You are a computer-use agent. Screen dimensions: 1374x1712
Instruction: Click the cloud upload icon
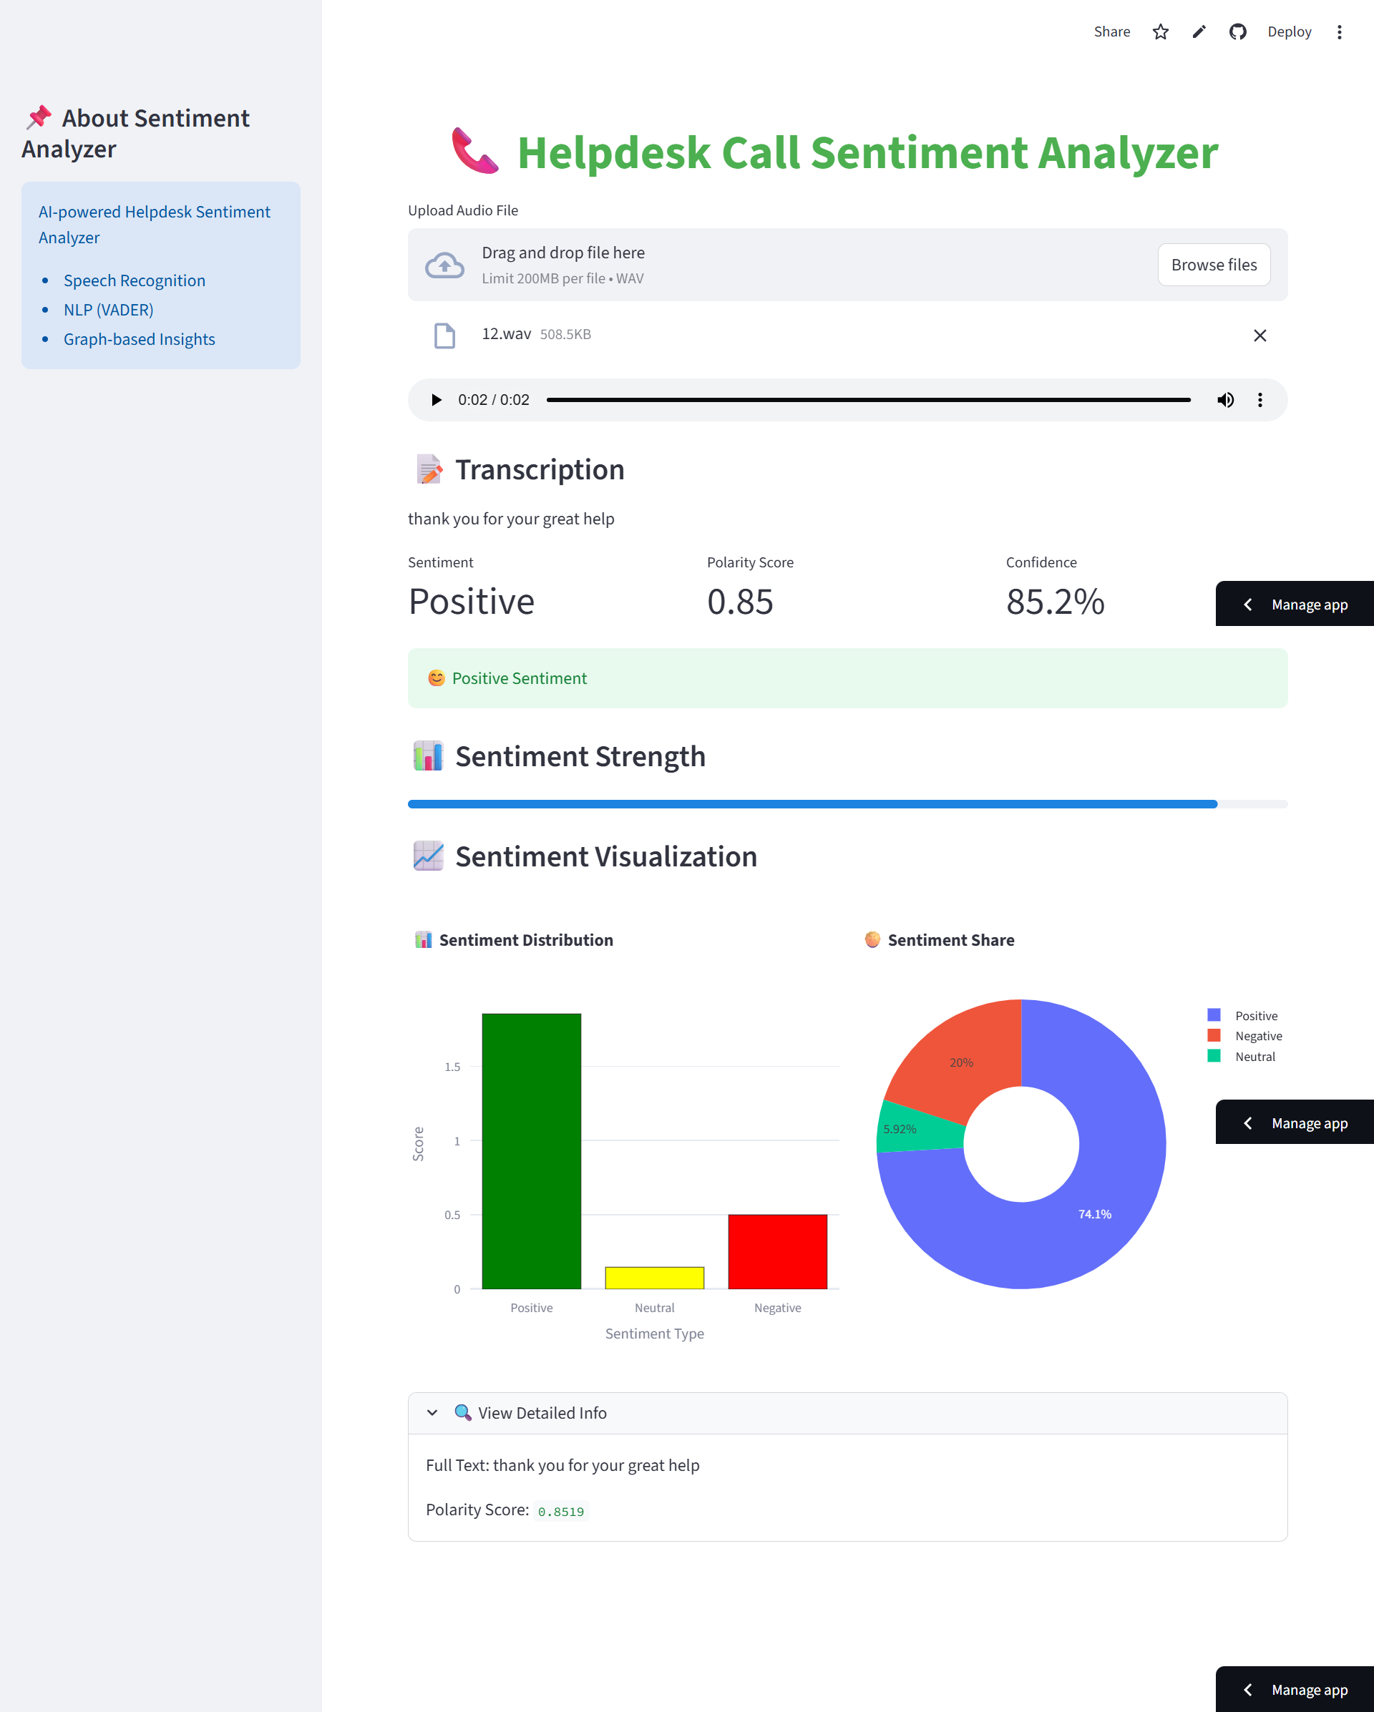point(444,265)
